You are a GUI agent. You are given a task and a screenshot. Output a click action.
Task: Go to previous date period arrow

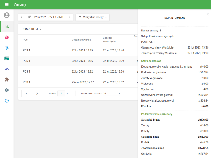coord(22,17)
